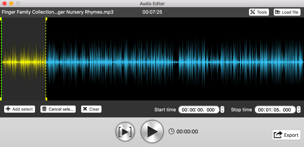This screenshot has height=147, width=304.
Task: Minimize the Audio Editor window
Action: coord(11,3)
